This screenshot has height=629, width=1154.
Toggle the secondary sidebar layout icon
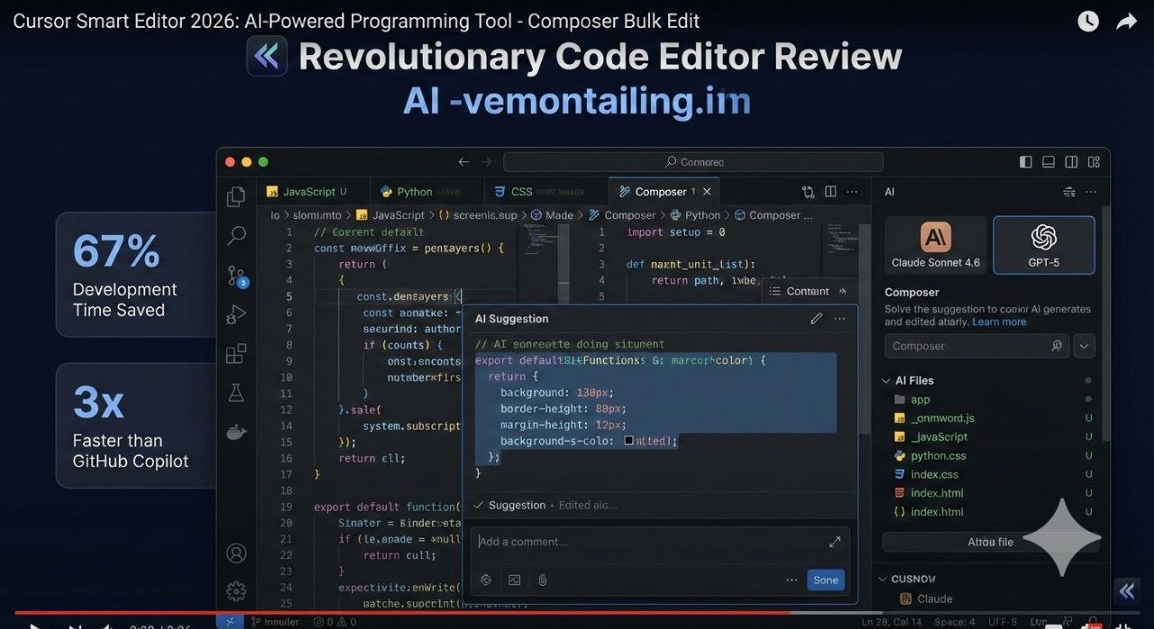tap(1071, 162)
